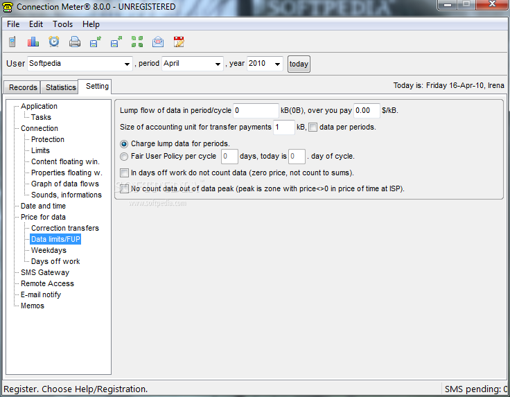Switch to the Statistics tab

click(x=60, y=87)
